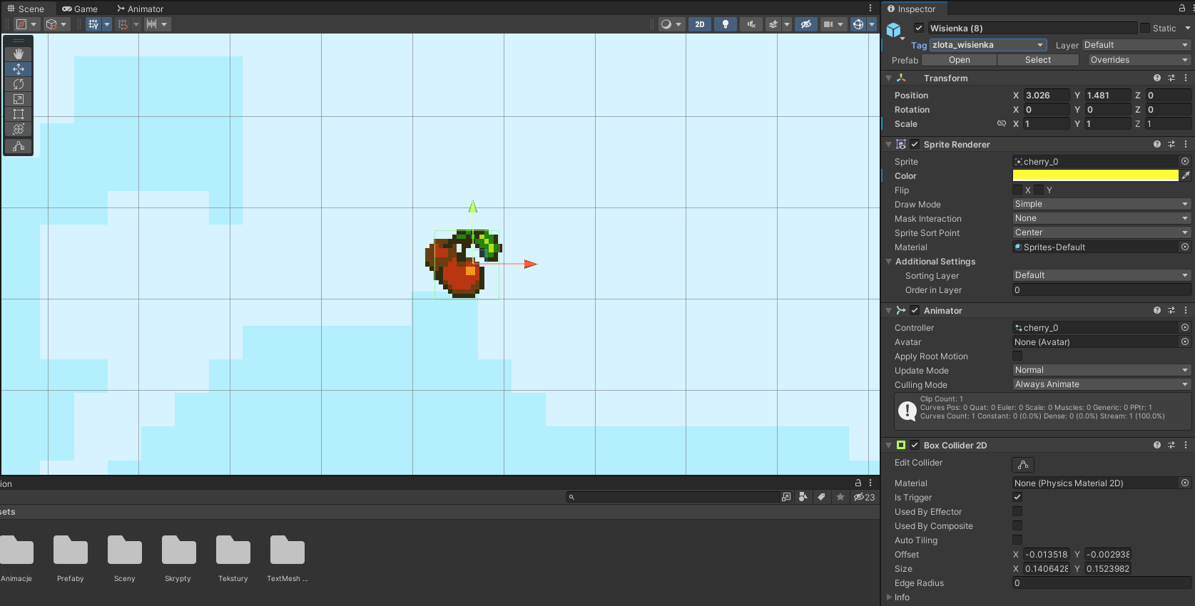The image size is (1195, 606).
Task: Select the Rect transform tool
Action: tap(19, 114)
